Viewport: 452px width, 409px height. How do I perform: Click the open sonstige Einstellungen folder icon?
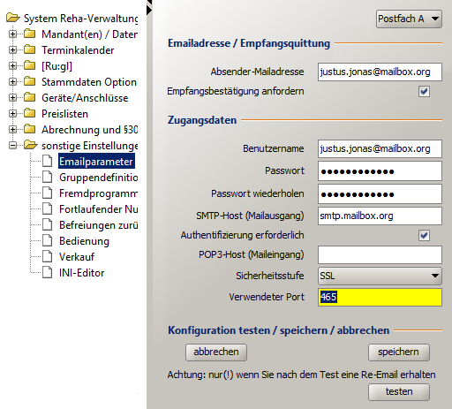click(30, 145)
